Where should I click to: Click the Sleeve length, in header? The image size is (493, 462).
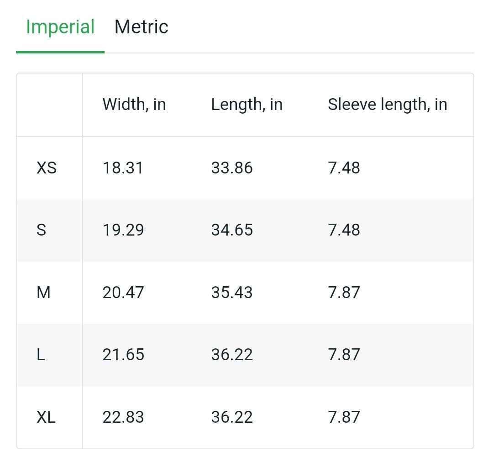[388, 105]
